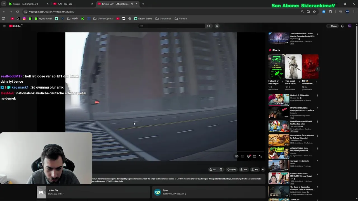Image resolution: width=358 pixels, height=201 pixels.
Task: Click the YouTube page vertical scrollbar
Action: pyautogui.click(x=357, y=73)
